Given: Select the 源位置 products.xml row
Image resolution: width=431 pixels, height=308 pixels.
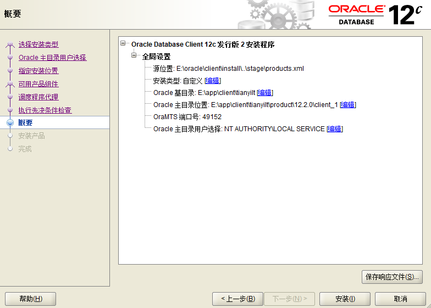Looking at the screenshot, I should 229,69.
